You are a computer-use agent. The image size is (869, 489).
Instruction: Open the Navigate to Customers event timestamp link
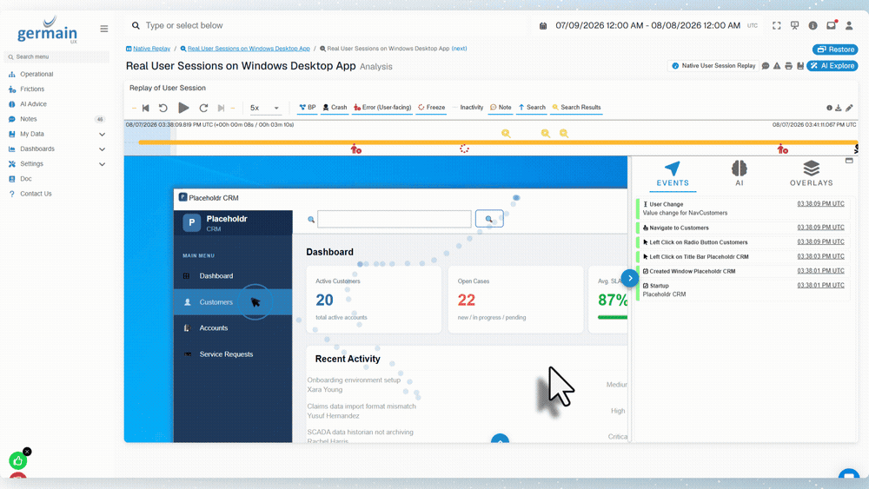[x=820, y=228]
